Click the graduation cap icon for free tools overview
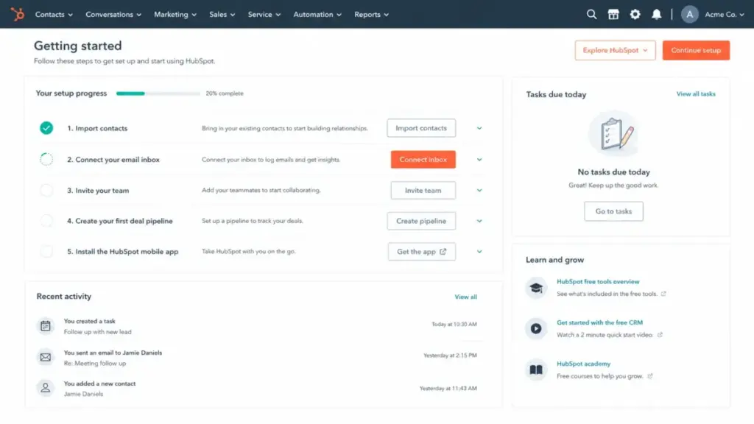This screenshot has height=424, width=754. point(536,288)
